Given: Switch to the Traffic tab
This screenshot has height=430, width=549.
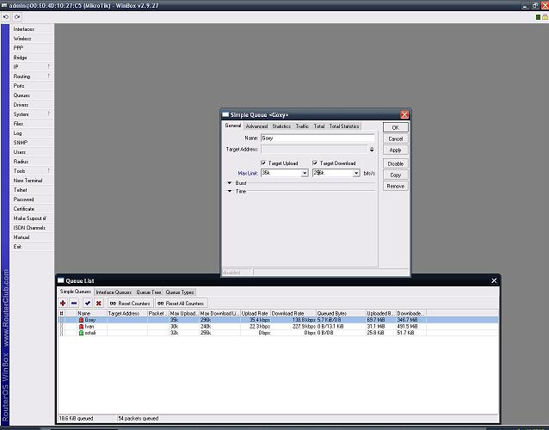Looking at the screenshot, I should click(302, 126).
